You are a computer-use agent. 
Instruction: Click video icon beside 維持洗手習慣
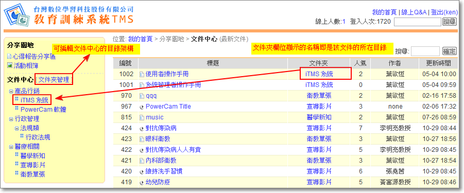point(142,172)
